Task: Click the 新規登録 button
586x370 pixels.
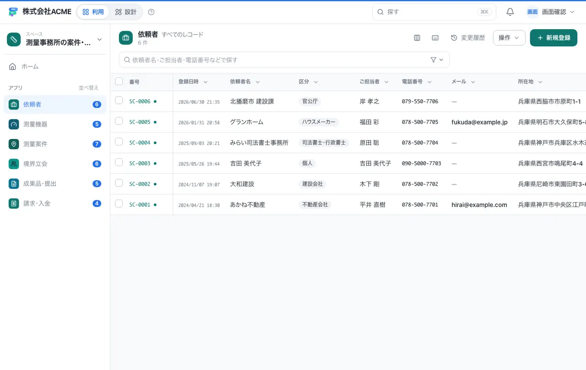Action: pyautogui.click(x=553, y=38)
